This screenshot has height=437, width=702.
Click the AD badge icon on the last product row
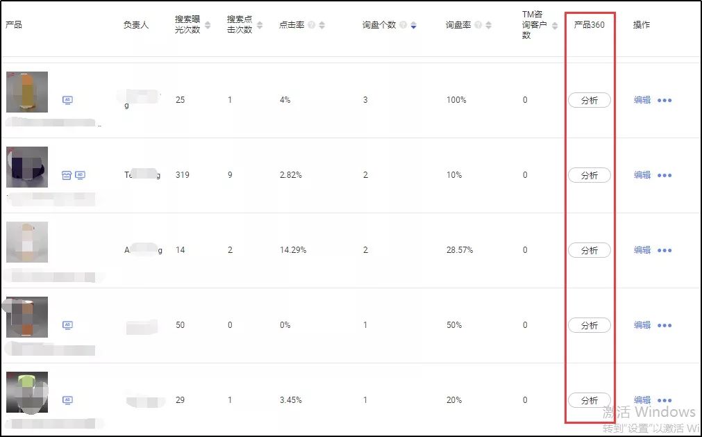(67, 400)
